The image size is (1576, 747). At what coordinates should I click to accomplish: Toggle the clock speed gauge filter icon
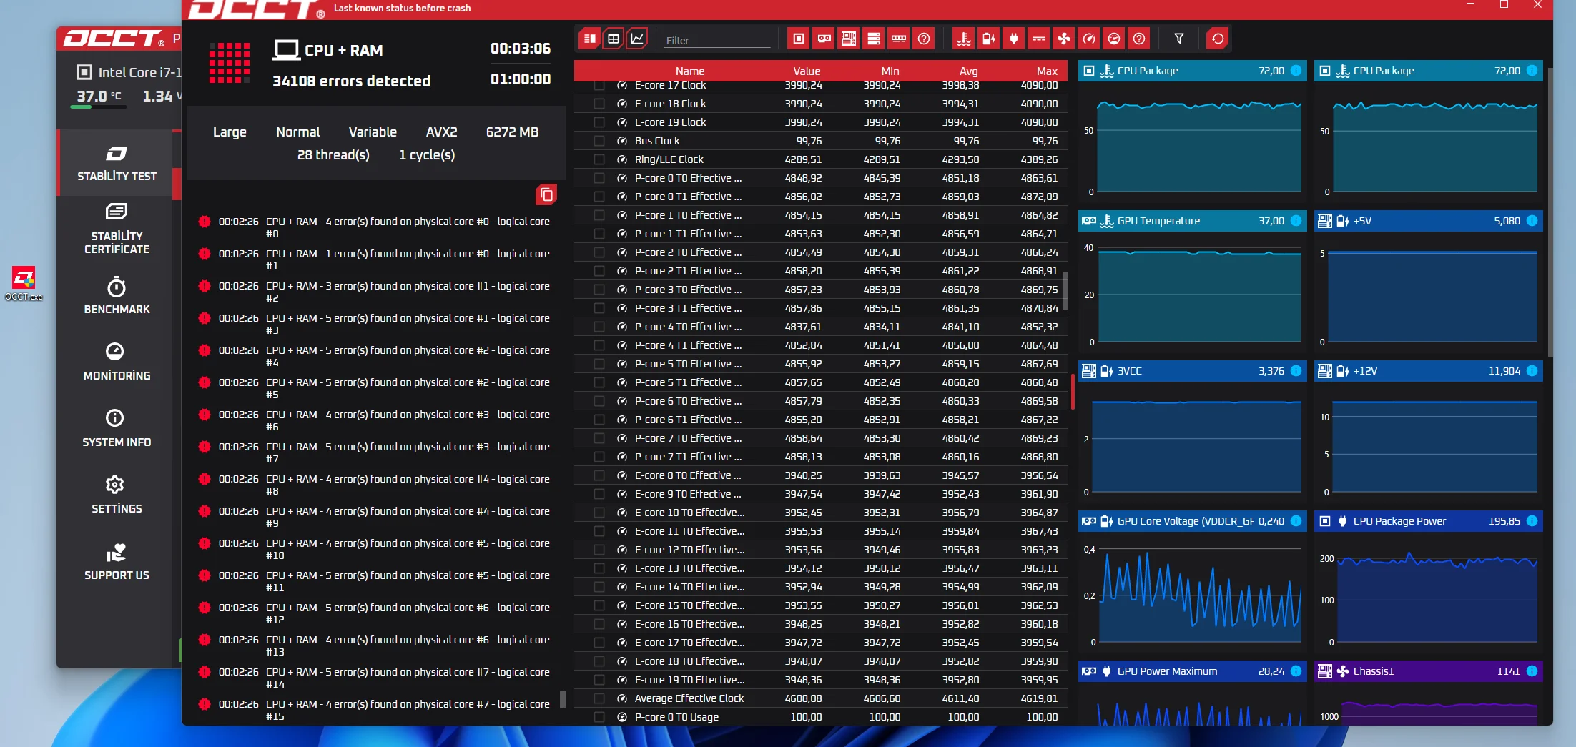1089,39
